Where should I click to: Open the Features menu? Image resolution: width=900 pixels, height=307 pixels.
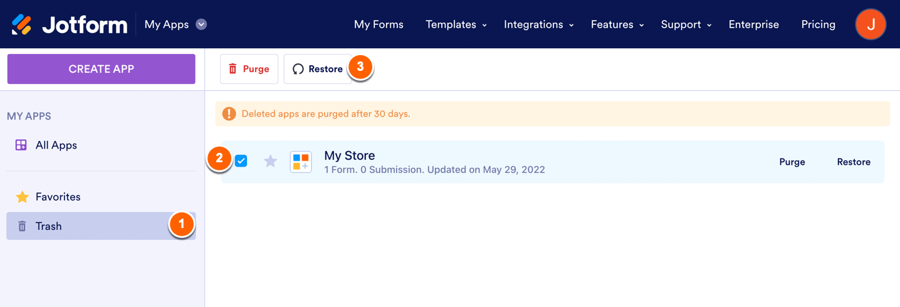click(617, 24)
